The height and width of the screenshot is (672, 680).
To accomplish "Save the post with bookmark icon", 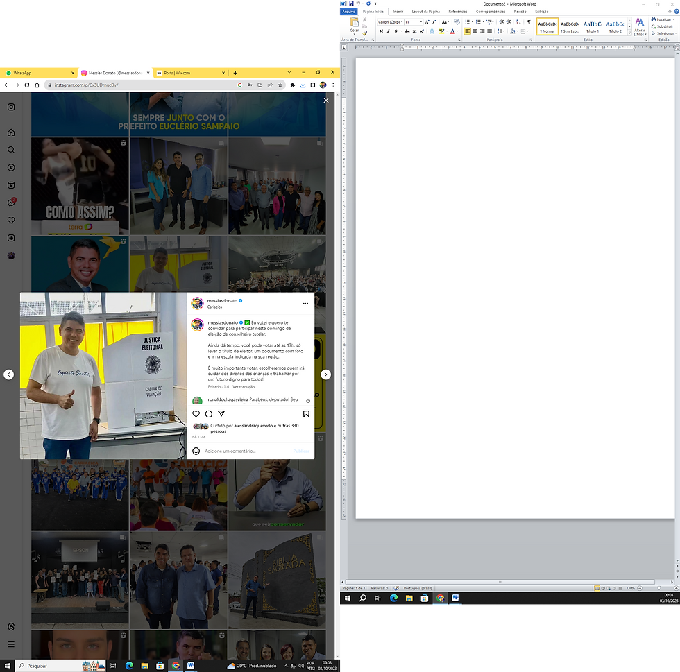I will click(306, 413).
